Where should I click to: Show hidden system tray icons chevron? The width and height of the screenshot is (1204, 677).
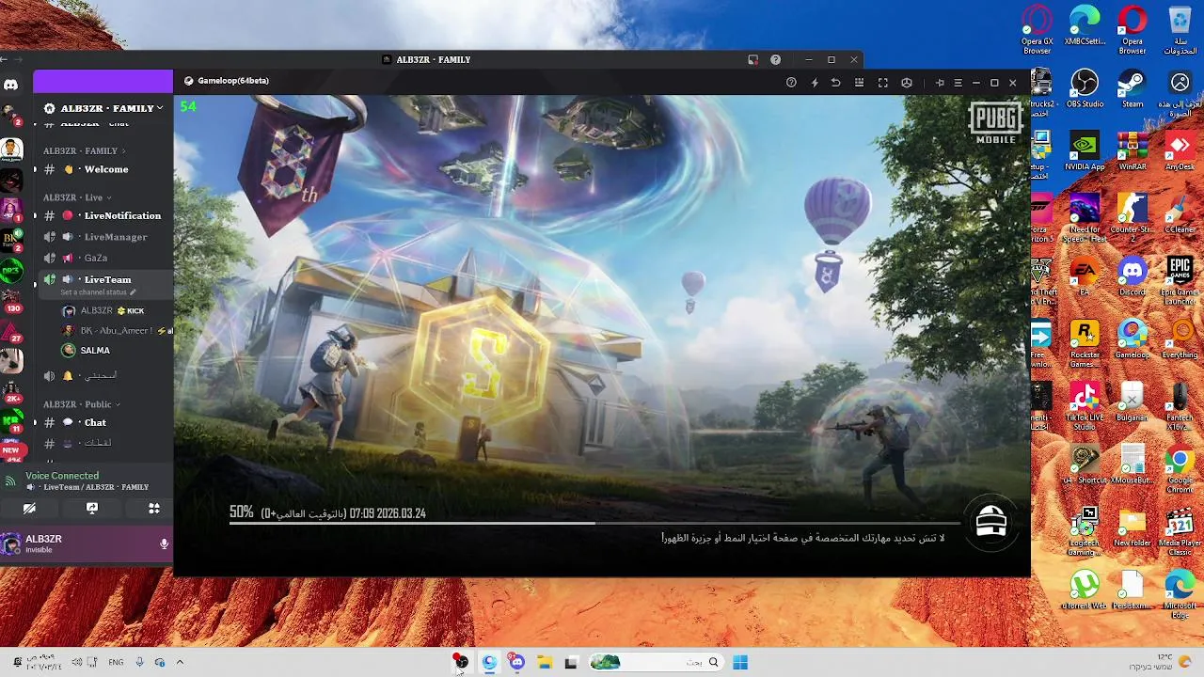pos(180,662)
